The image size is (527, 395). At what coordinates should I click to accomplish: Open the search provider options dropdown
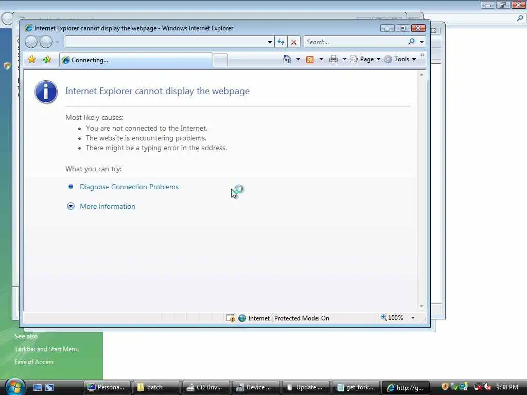pyautogui.click(x=421, y=42)
